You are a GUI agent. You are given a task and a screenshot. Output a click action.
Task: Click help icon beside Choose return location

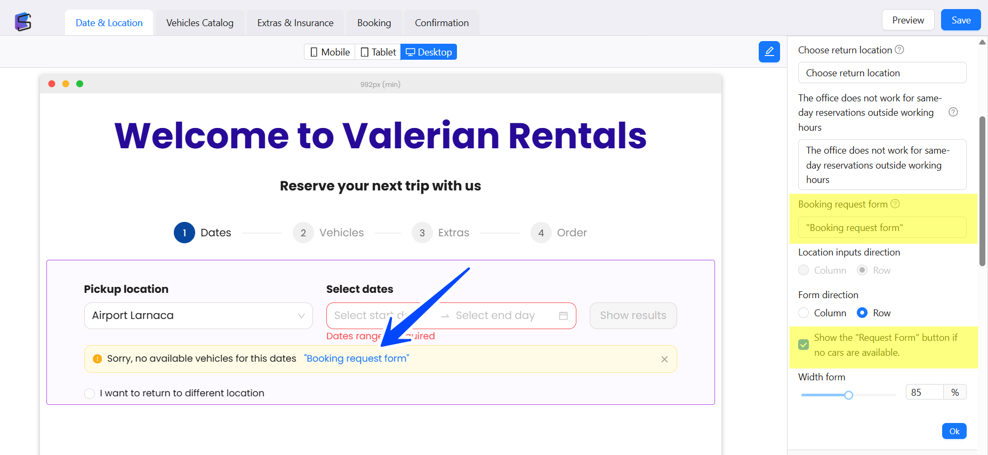[x=899, y=50]
